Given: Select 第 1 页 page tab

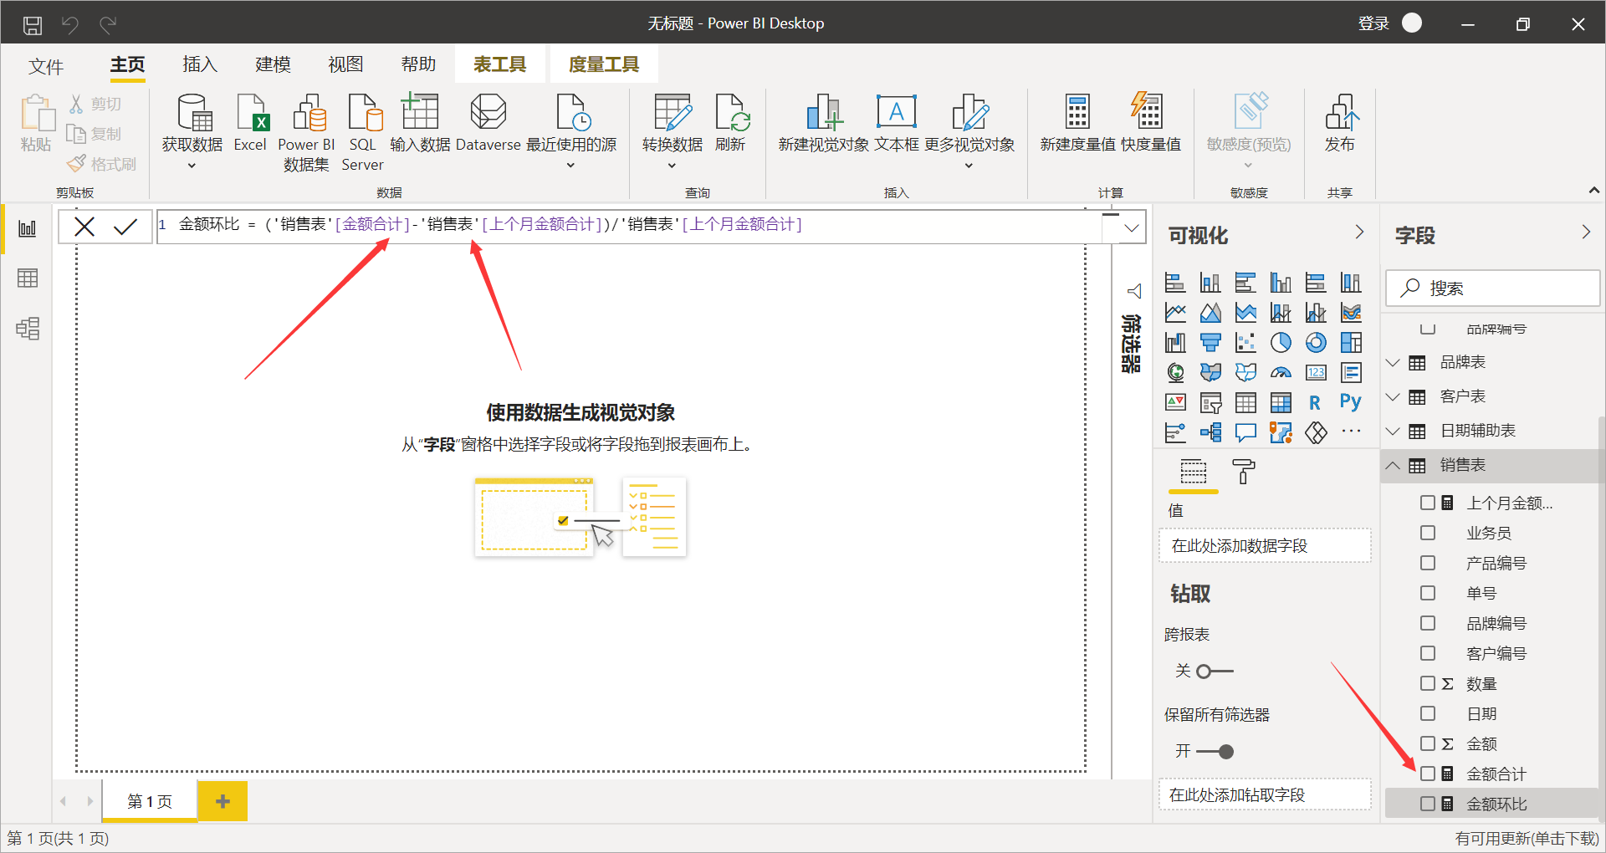Looking at the screenshot, I should click(150, 801).
